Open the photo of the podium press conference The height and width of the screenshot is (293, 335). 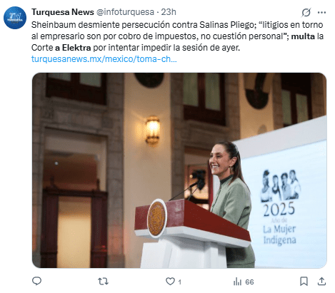click(x=179, y=170)
